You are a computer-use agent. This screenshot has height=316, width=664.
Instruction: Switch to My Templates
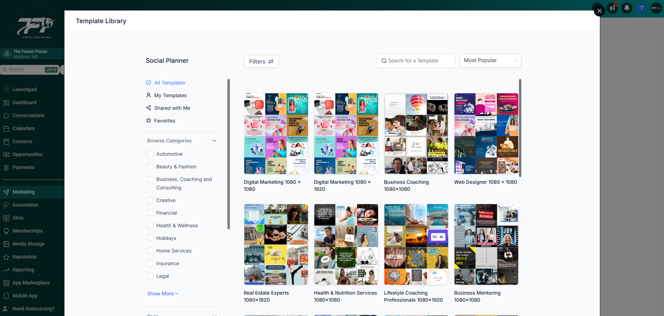pyautogui.click(x=170, y=95)
